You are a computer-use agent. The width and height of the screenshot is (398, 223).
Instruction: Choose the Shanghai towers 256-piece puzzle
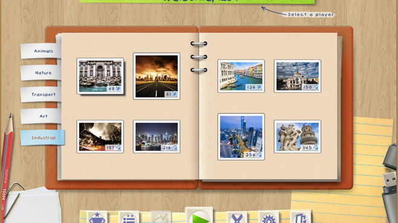241,137
